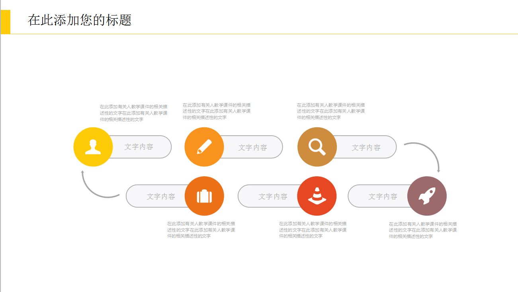This screenshot has height=292, width=518.
Task: Click the traffic cone icon in red circle
Action: (x=317, y=196)
